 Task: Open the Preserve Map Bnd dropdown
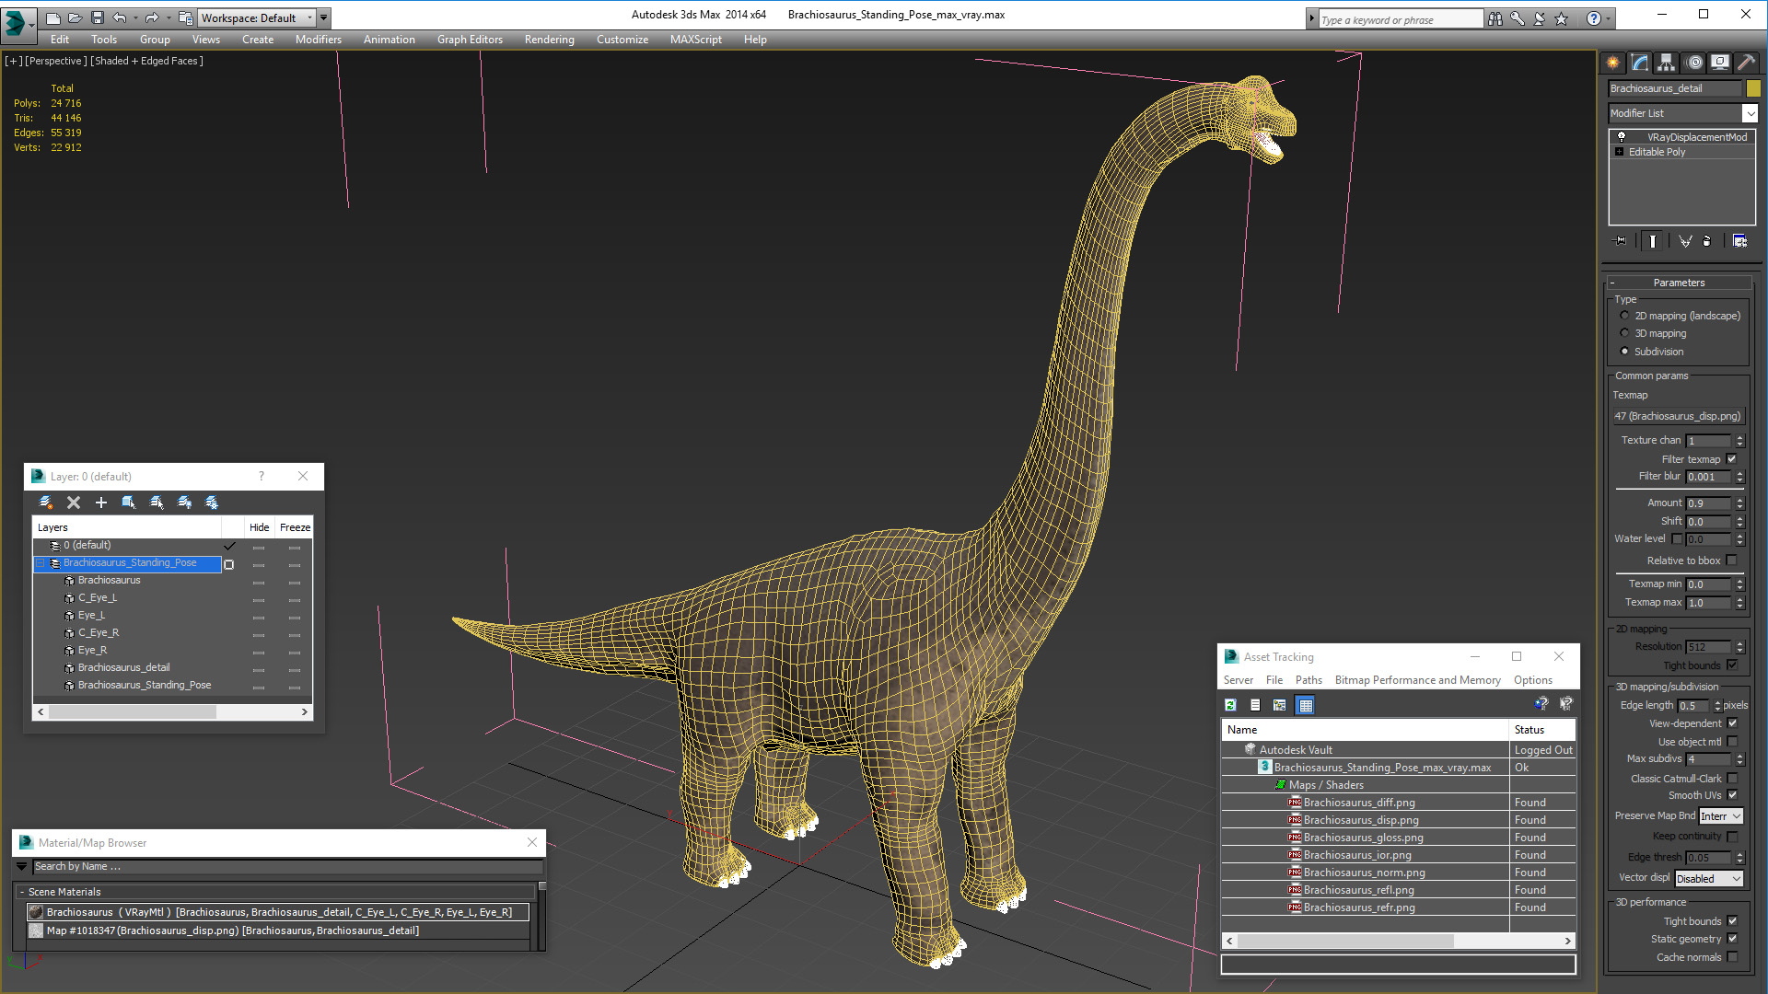(1721, 816)
